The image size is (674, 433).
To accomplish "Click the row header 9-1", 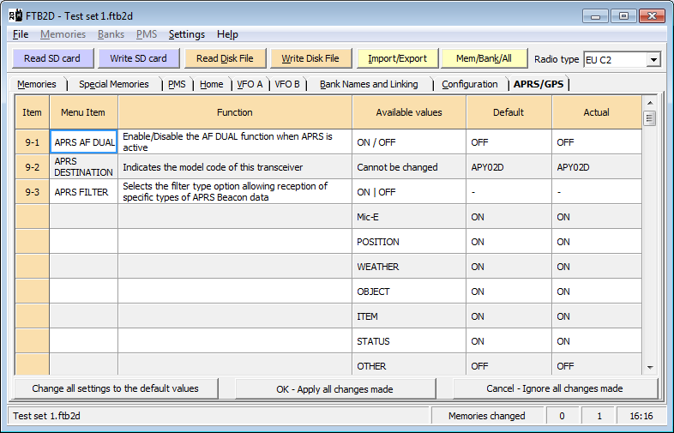I will pyautogui.click(x=33, y=141).
